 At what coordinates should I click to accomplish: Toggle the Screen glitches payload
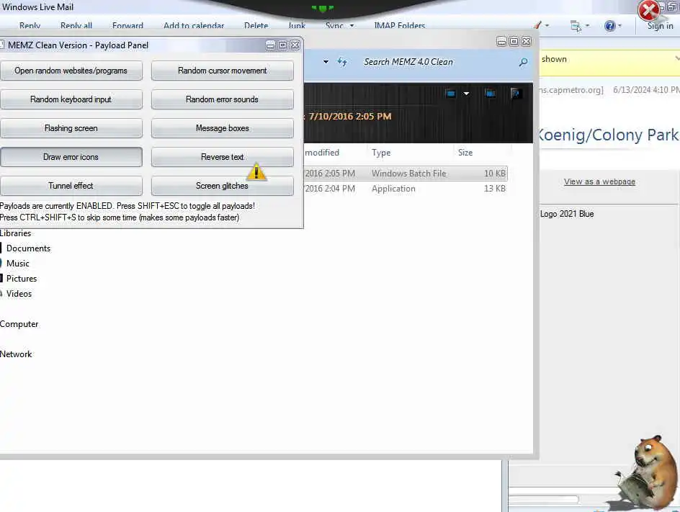222,186
